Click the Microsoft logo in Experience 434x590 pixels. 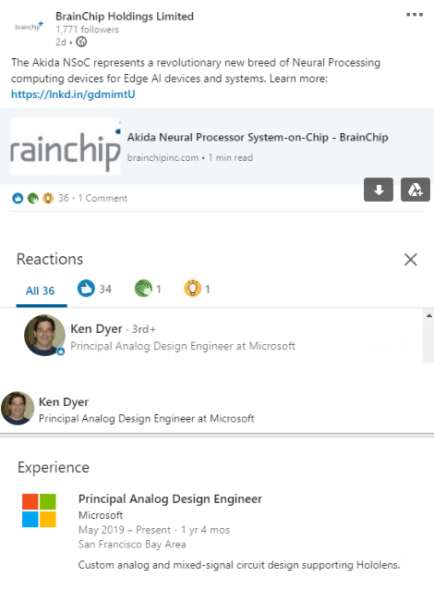tap(39, 510)
